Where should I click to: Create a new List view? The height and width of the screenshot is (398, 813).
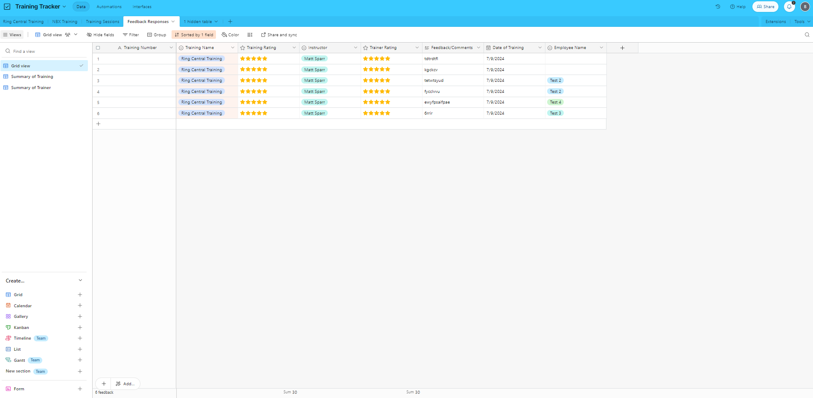coord(80,349)
